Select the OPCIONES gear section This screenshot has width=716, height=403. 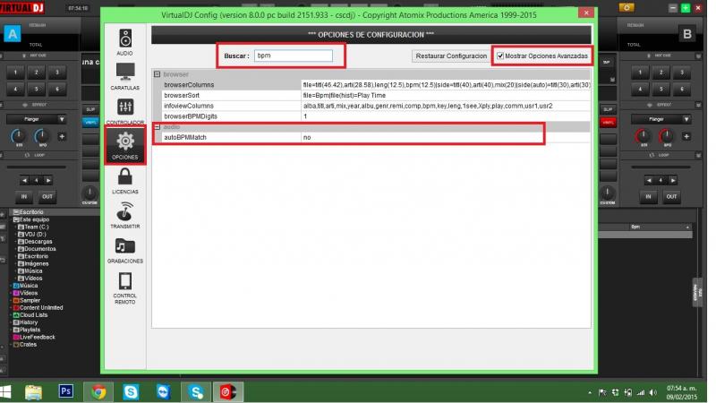[x=125, y=145]
